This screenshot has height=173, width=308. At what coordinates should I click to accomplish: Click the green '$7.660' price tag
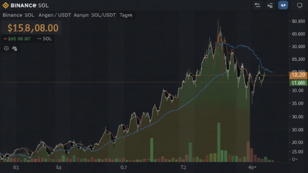coord(298,83)
